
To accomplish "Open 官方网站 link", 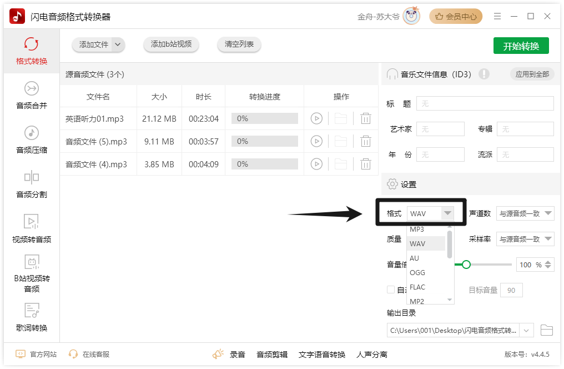I will point(36,354).
